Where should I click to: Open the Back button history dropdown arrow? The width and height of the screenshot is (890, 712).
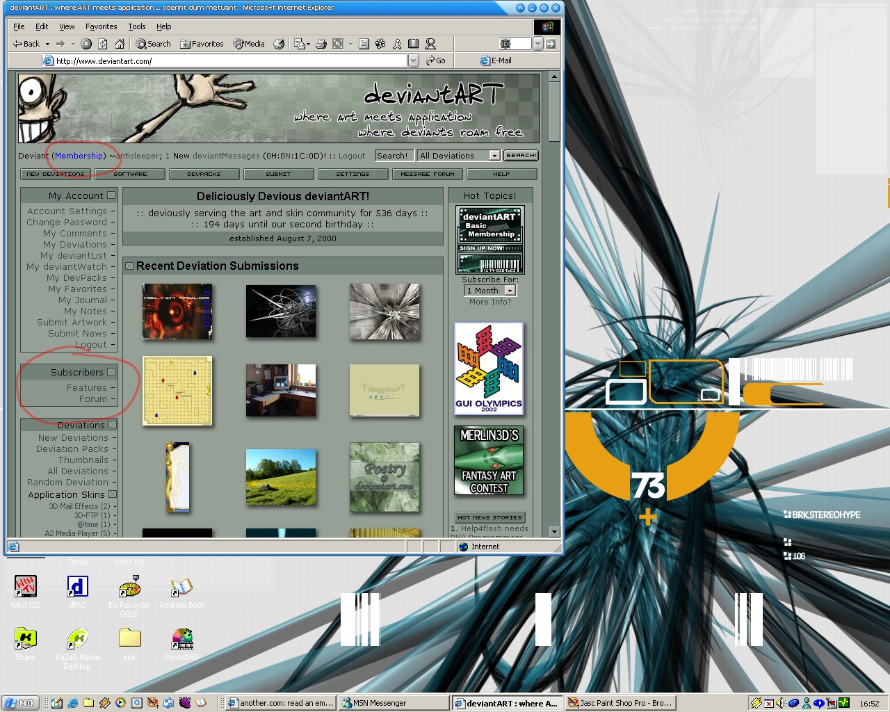point(47,44)
